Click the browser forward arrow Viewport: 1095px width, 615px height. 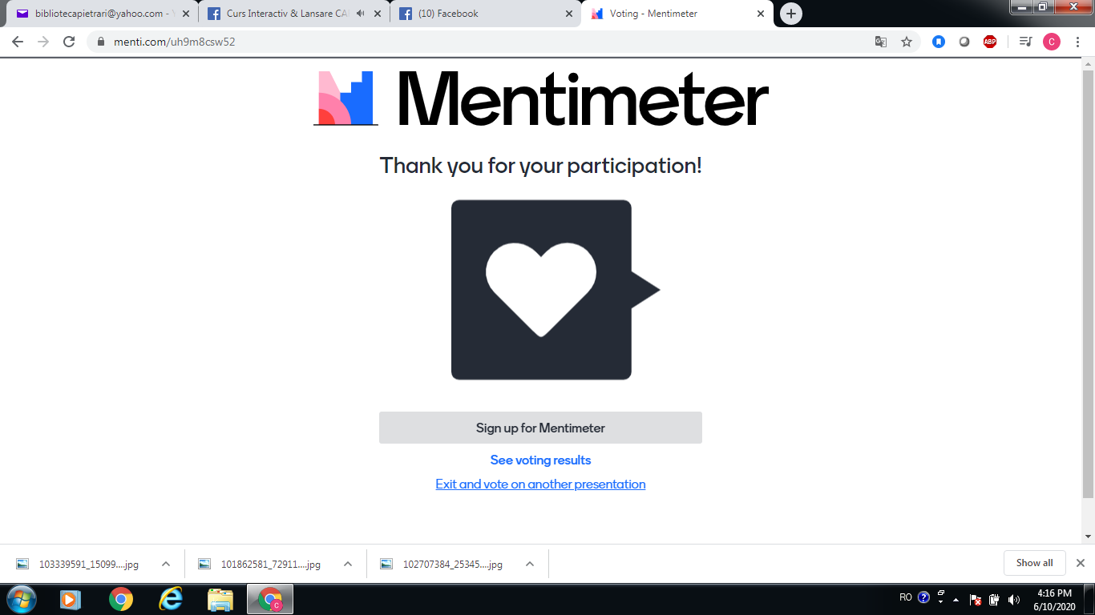pyautogui.click(x=43, y=42)
